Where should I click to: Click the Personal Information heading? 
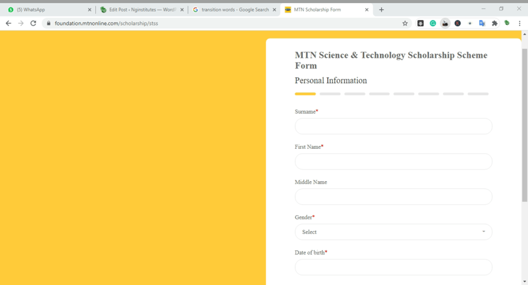(331, 80)
